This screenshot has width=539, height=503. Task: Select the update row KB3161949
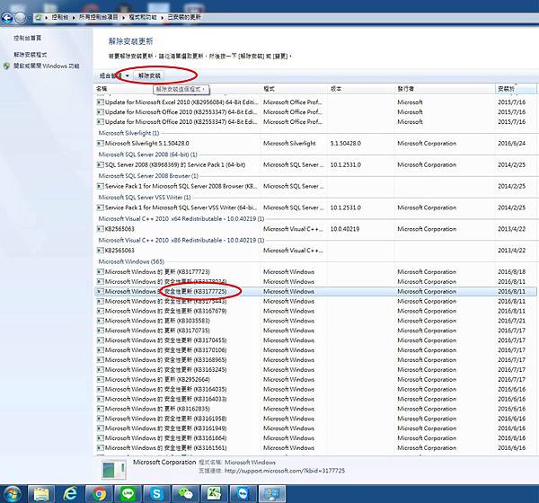pyautogui.click(x=315, y=428)
